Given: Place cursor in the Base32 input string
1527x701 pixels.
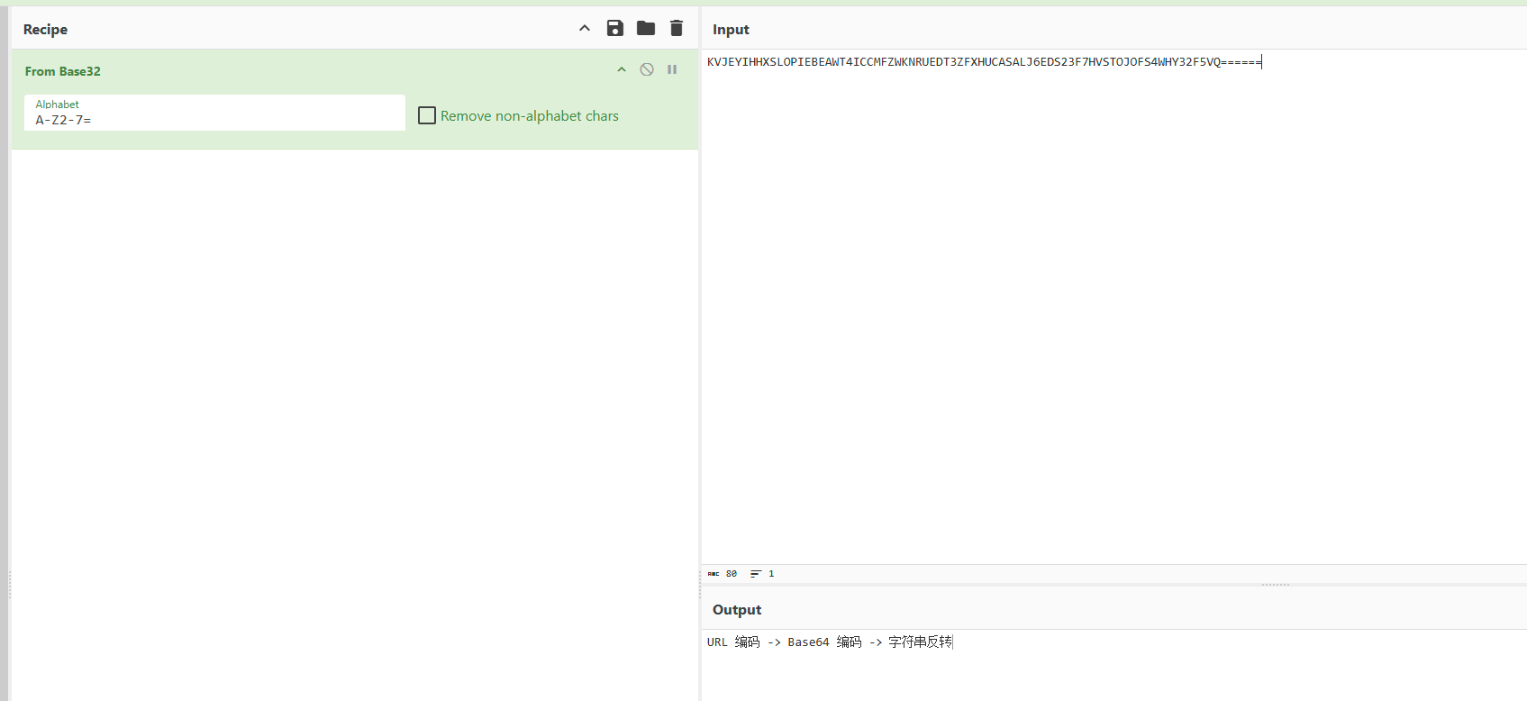Looking at the screenshot, I should click(x=984, y=62).
